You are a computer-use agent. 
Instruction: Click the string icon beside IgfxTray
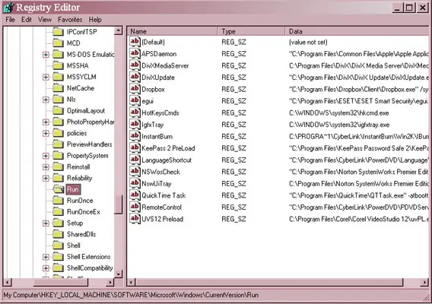tap(135, 125)
